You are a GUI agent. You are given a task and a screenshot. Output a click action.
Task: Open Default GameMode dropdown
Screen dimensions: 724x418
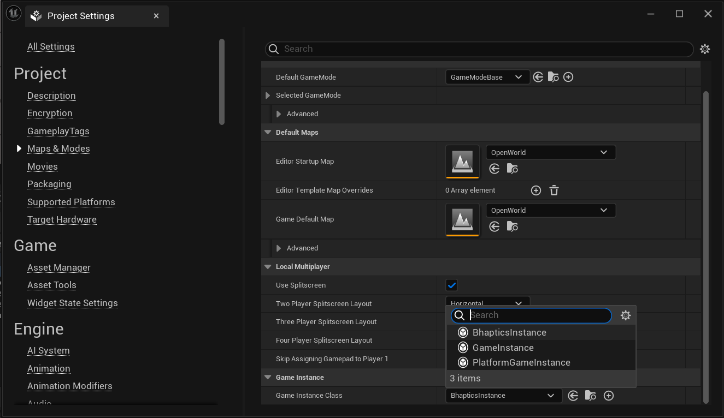(x=487, y=77)
